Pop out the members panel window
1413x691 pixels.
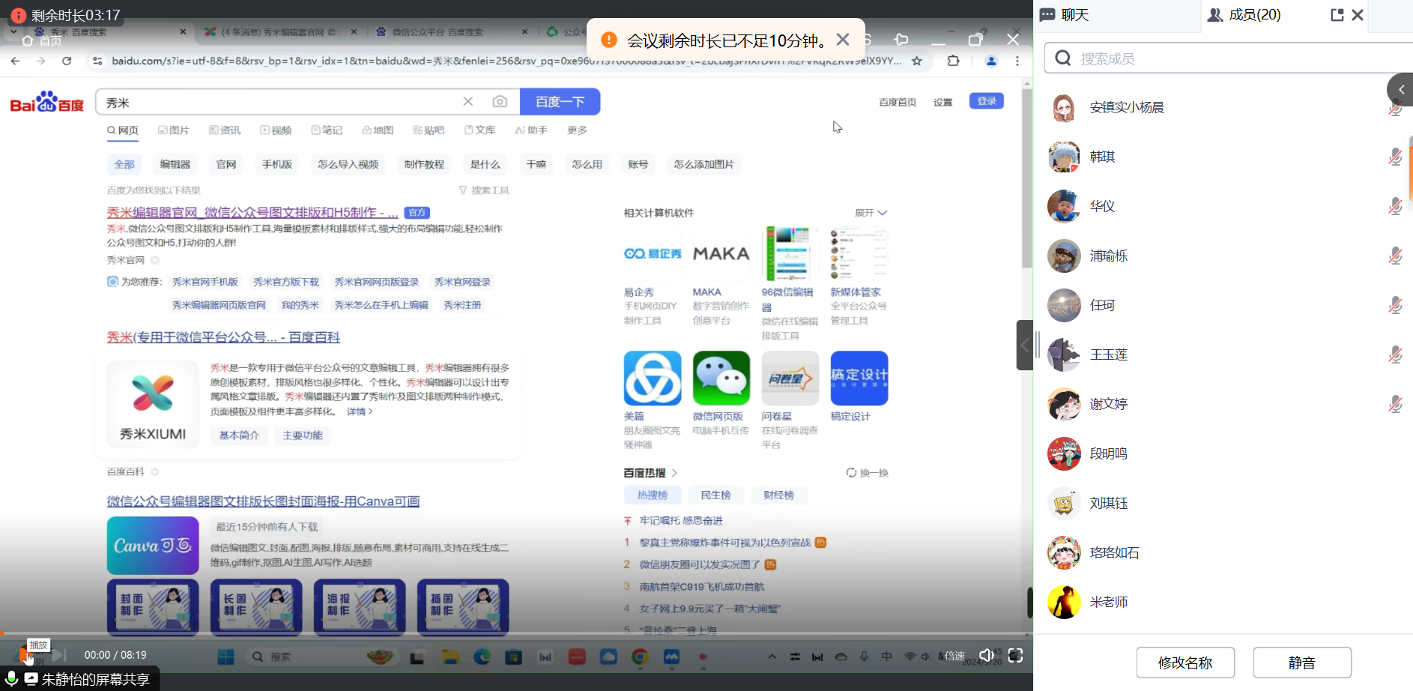pyautogui.click(x=1337, y=15)
